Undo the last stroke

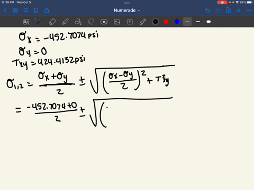(x=207, y=11)
